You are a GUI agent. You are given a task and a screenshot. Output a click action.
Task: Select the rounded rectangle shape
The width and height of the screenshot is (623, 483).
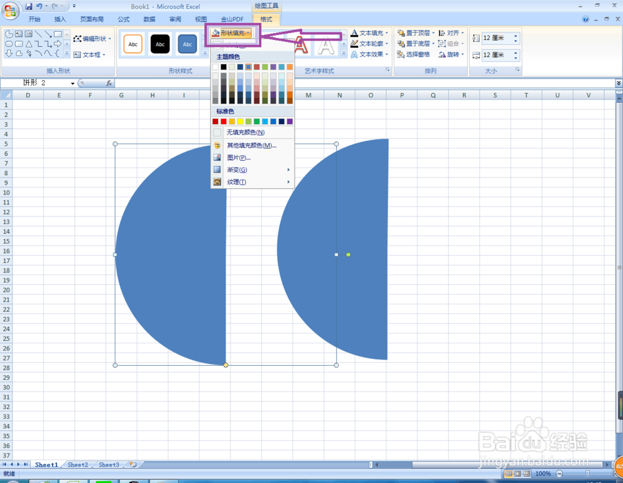point(19,44)
